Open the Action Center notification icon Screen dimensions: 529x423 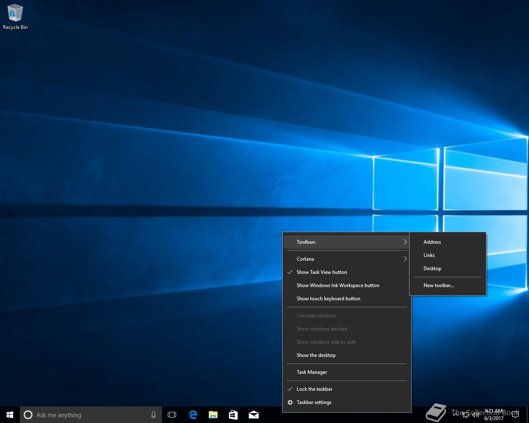515,415
